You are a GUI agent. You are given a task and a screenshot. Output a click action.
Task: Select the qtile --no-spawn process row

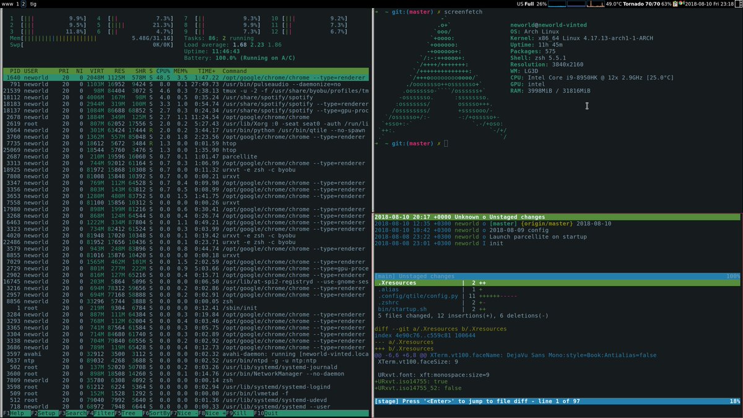[x=186, y=130]
